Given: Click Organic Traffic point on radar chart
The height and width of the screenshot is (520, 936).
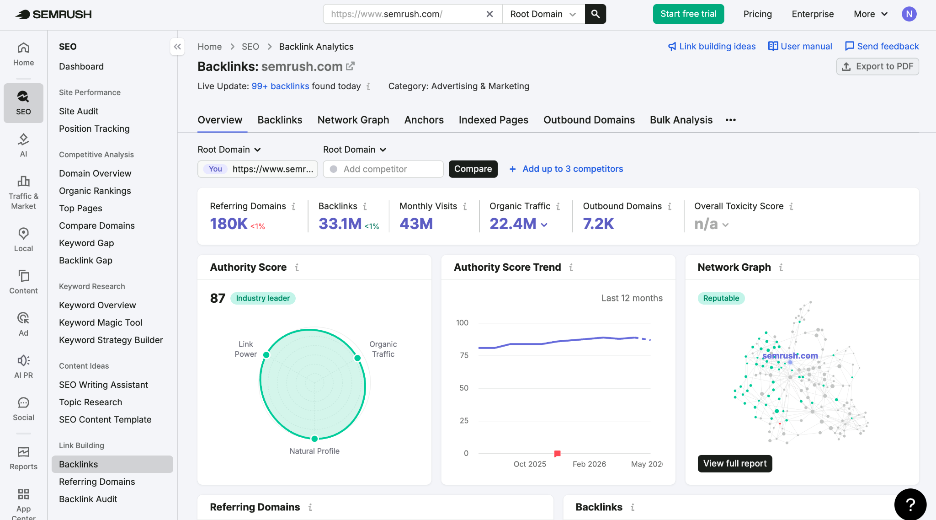Looking at the screenshot, I should [x=357, y=358].
